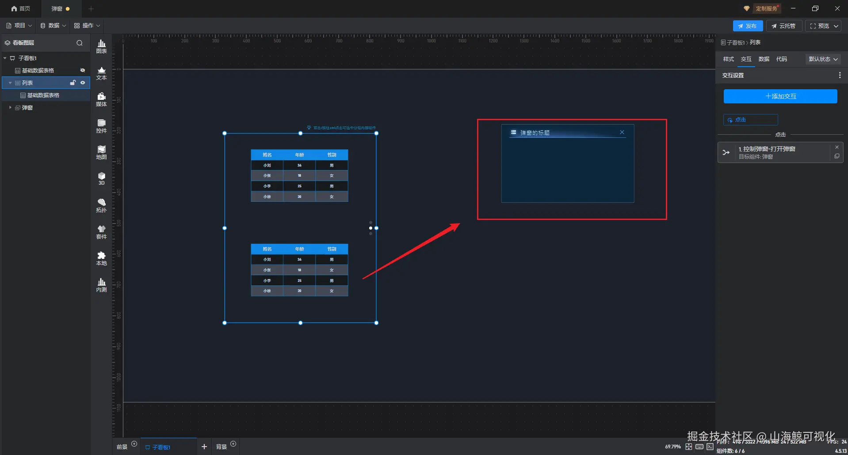The height and width of the screenshot is (455, 848).
Task: Click the keyboard shortcuts icon in status bar
Action: (x=699, y=447)
